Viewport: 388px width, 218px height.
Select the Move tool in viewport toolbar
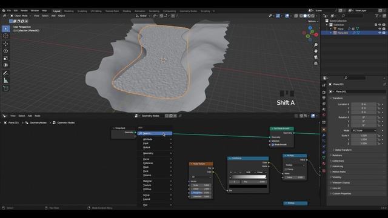click(5, 44)
